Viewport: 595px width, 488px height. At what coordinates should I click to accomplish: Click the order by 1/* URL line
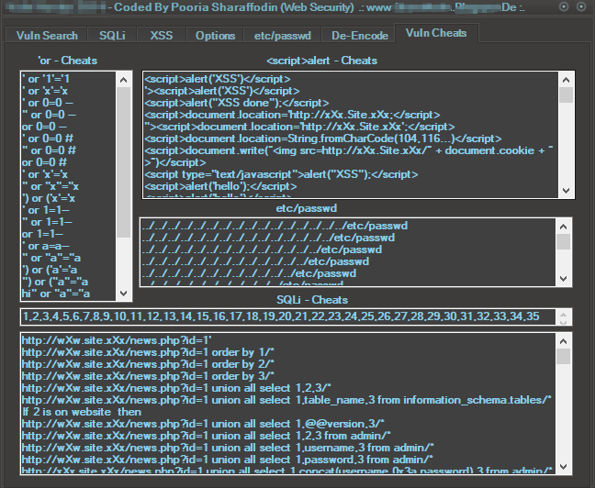click(x=148, y=352)
